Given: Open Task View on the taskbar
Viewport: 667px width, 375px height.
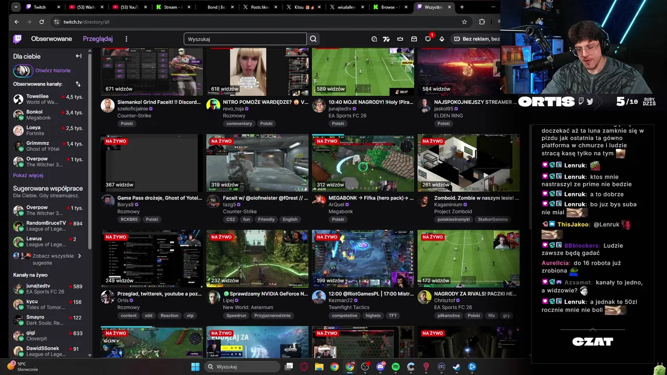Looking at the screenshot, I should click(x=289, y=367).
